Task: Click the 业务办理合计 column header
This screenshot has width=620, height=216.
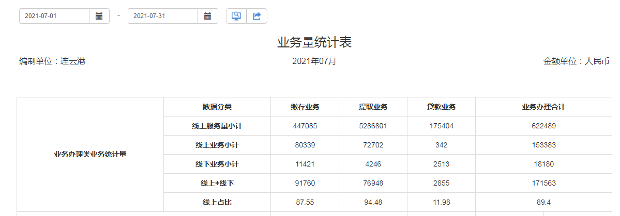Action: pos(543,107)
